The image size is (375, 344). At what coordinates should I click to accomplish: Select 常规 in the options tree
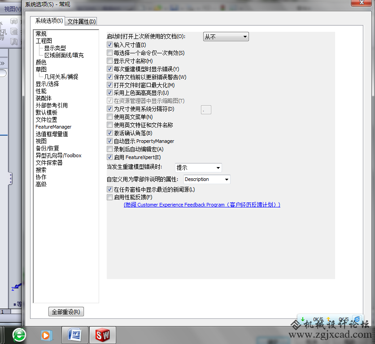click(x=41, y=34)
